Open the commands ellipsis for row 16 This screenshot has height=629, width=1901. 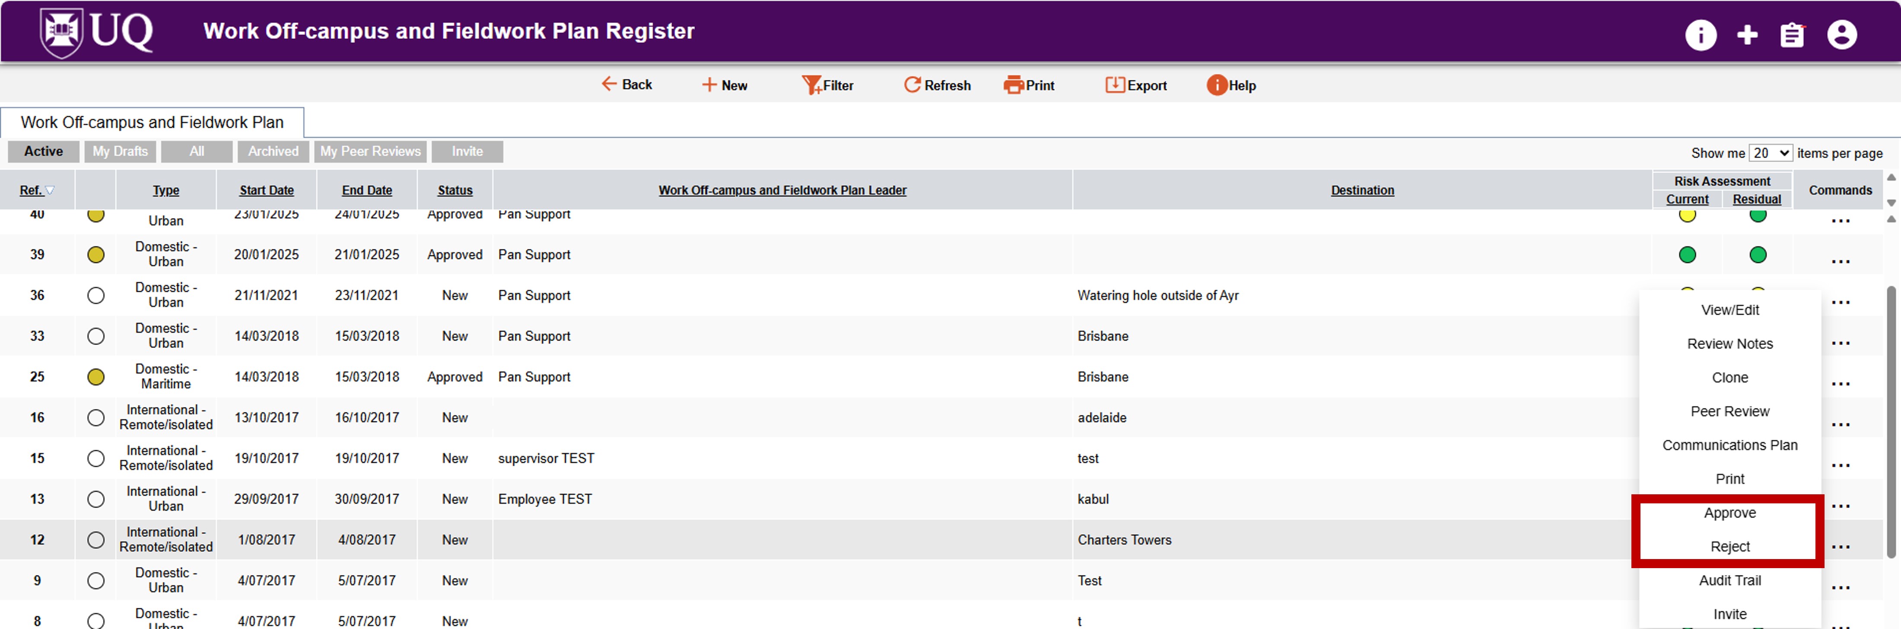point(1841,425)
